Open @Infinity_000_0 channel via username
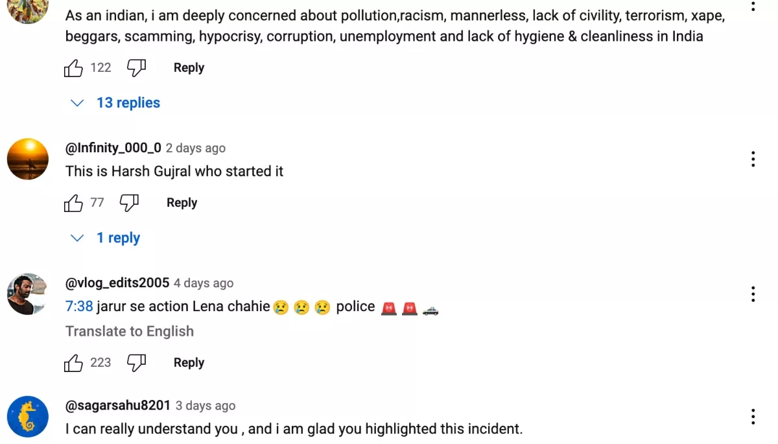 coord(113,148)
